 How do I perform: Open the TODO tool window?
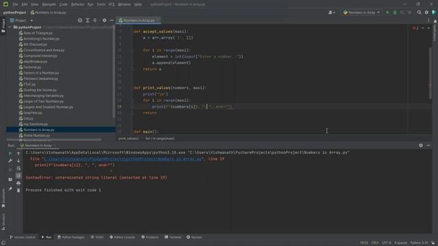tap(97, 237)
